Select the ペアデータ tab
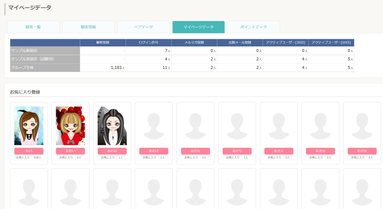 (143, 27)
